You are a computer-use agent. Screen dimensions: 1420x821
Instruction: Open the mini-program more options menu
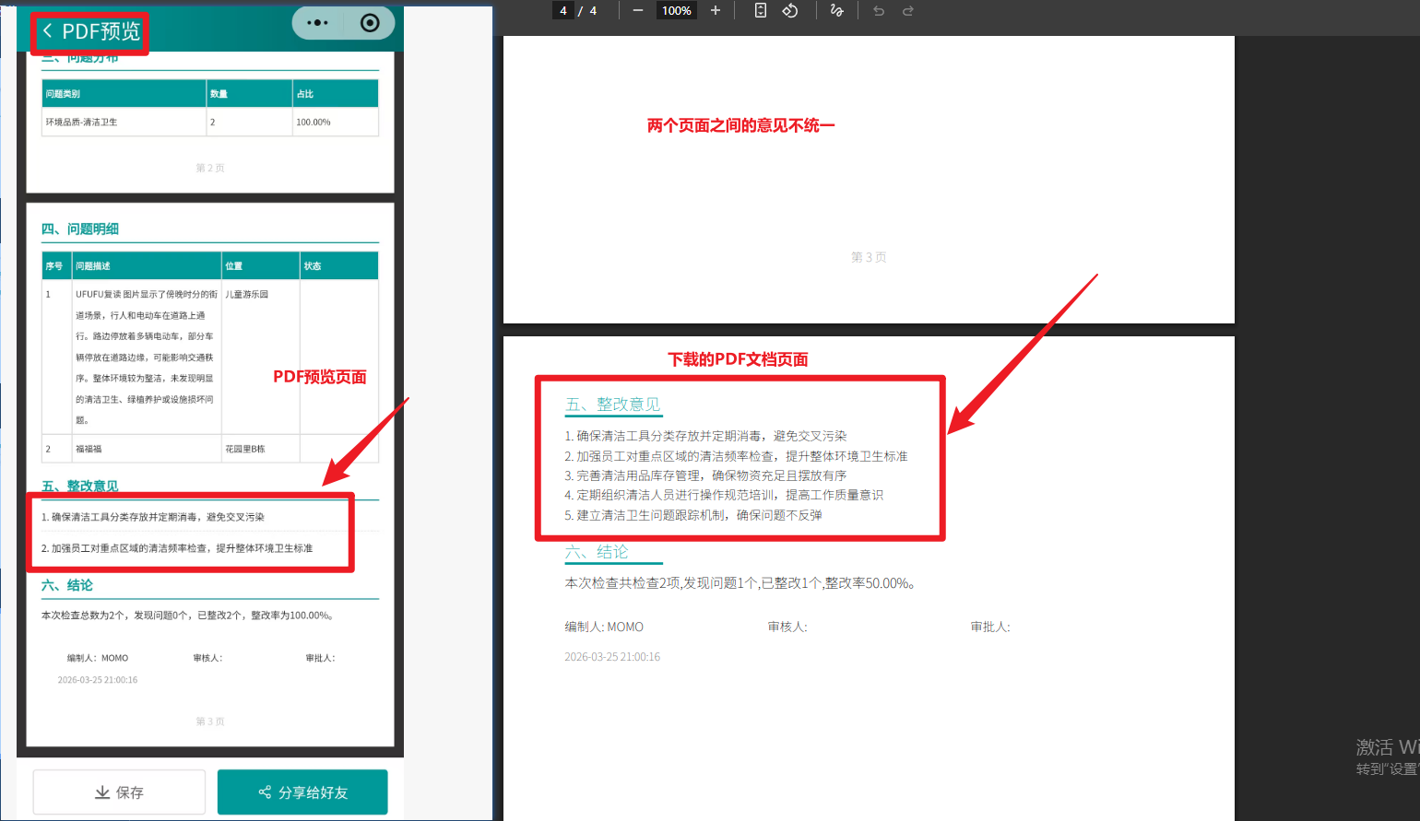(317, 21)
